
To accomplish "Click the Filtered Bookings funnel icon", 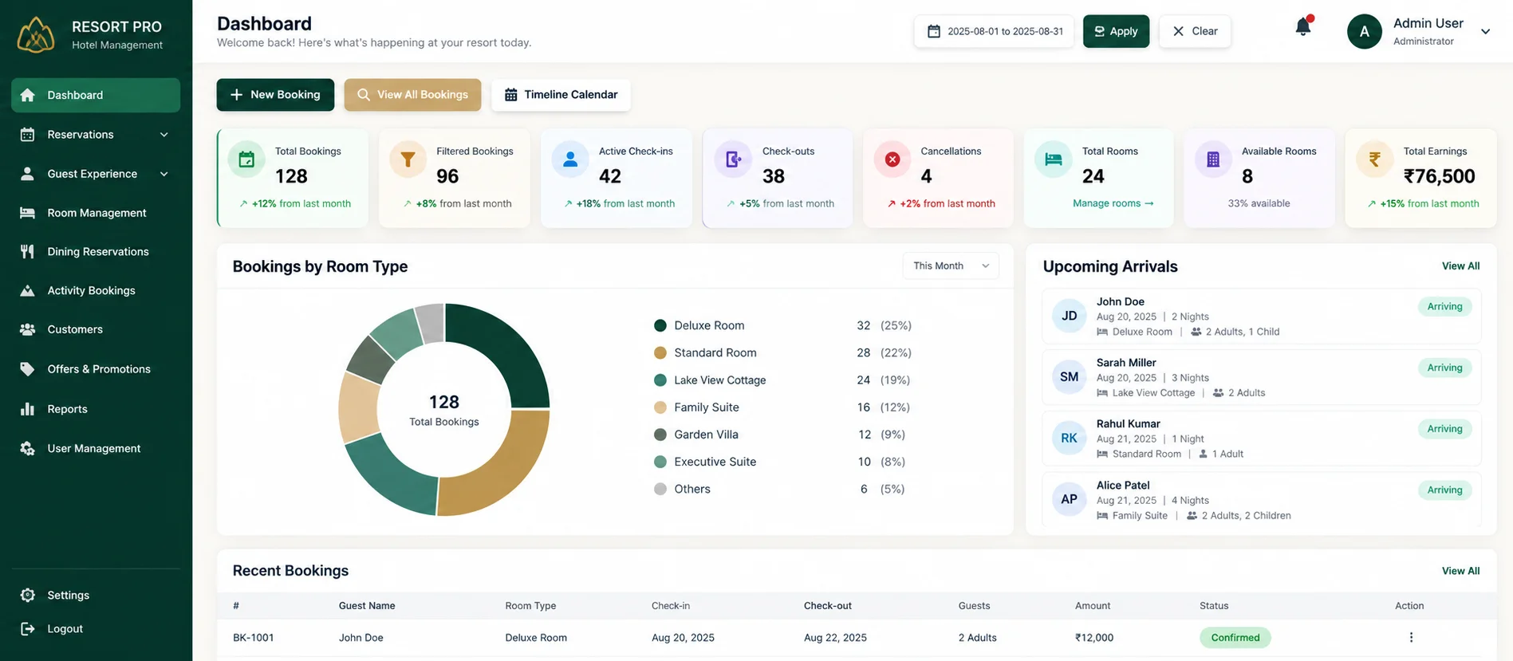I will (x=408, y=159).
